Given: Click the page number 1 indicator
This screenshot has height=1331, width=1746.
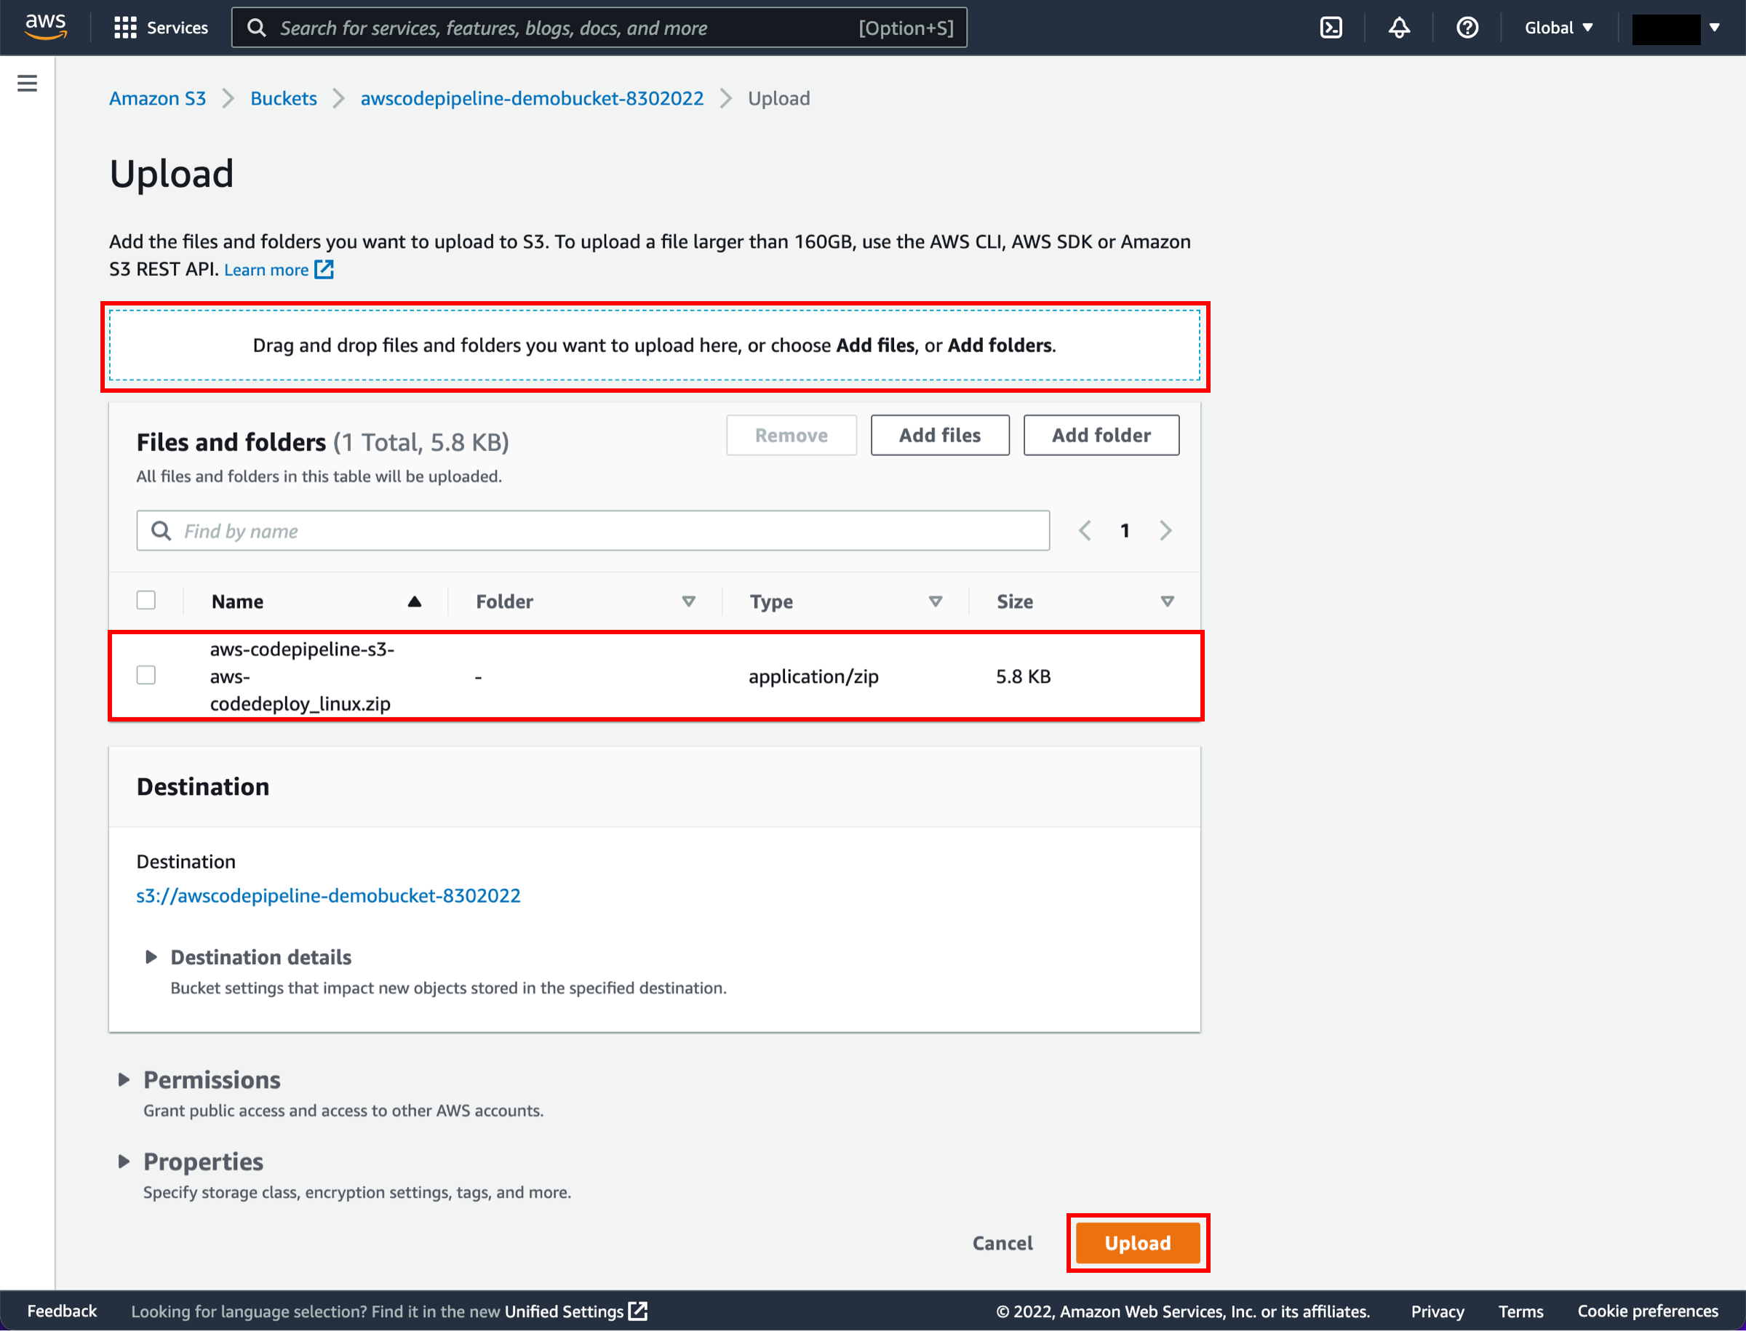Looking at the screenshot, I should coord(1125,531).
